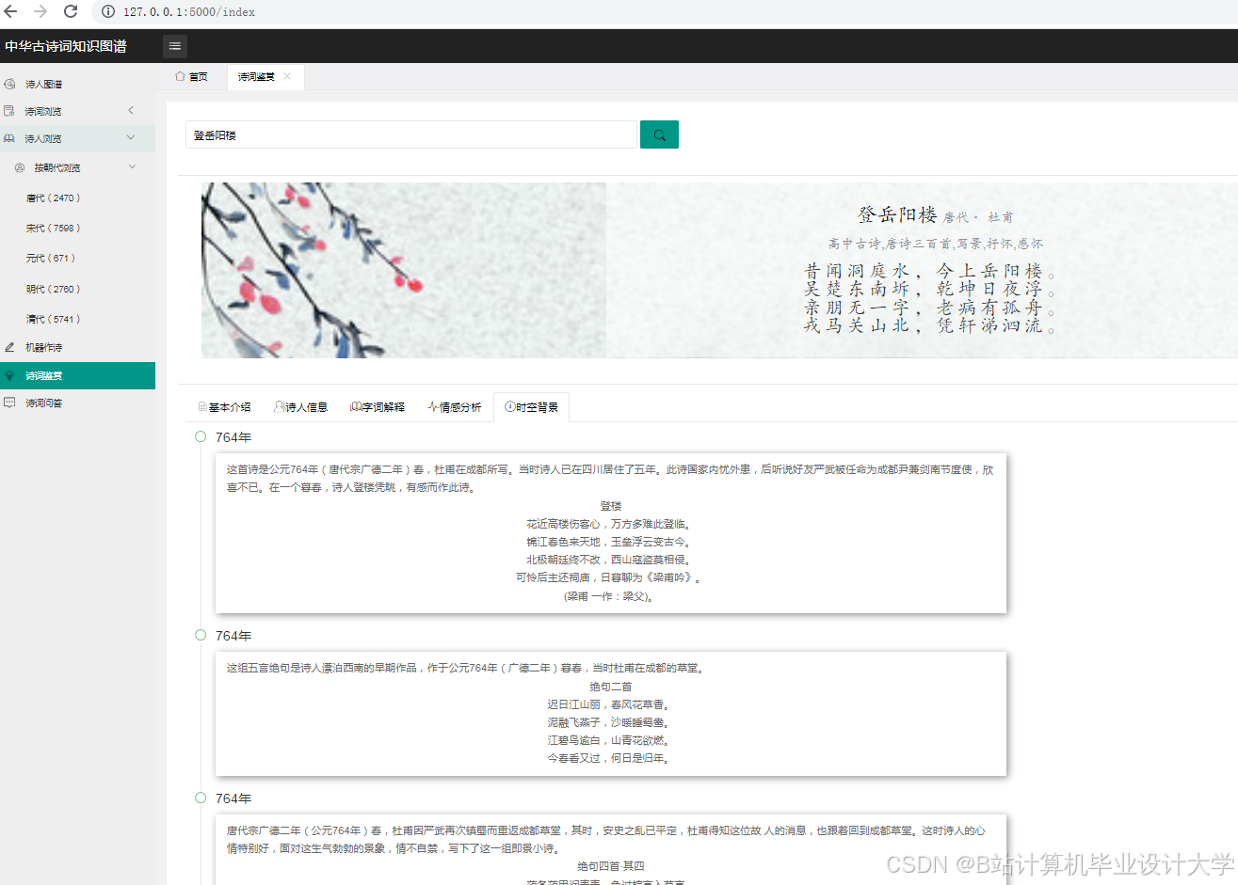Open the 诗人图谱 section in the sidebar
This screenshot has height=885, width=1238.
coord(42,84)
